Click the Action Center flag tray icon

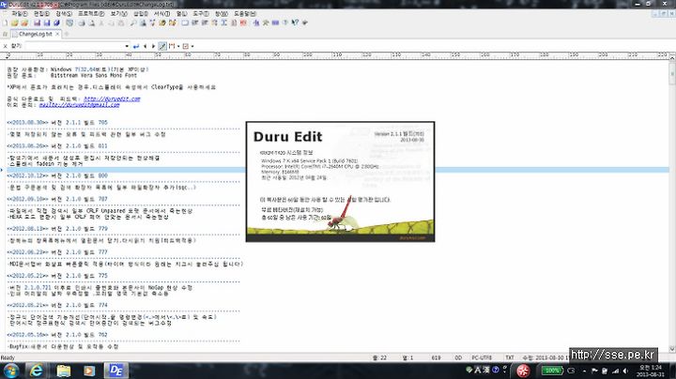[x=594, y=371]
